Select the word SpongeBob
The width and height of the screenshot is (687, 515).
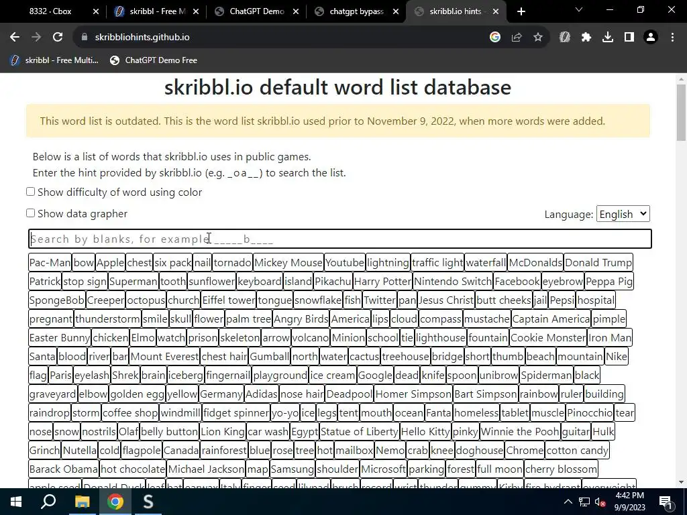point(57,300)
